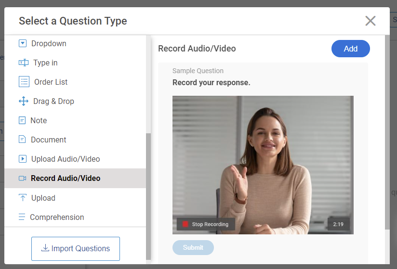Click the Note icon
Viewport: 397px width, 269px height.
22,120
